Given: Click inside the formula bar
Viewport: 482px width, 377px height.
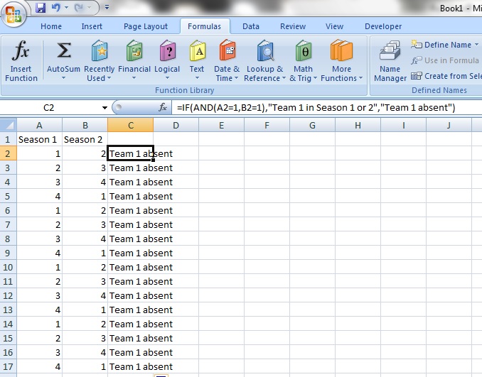Looking at the screenshot, I should (320, 108).
